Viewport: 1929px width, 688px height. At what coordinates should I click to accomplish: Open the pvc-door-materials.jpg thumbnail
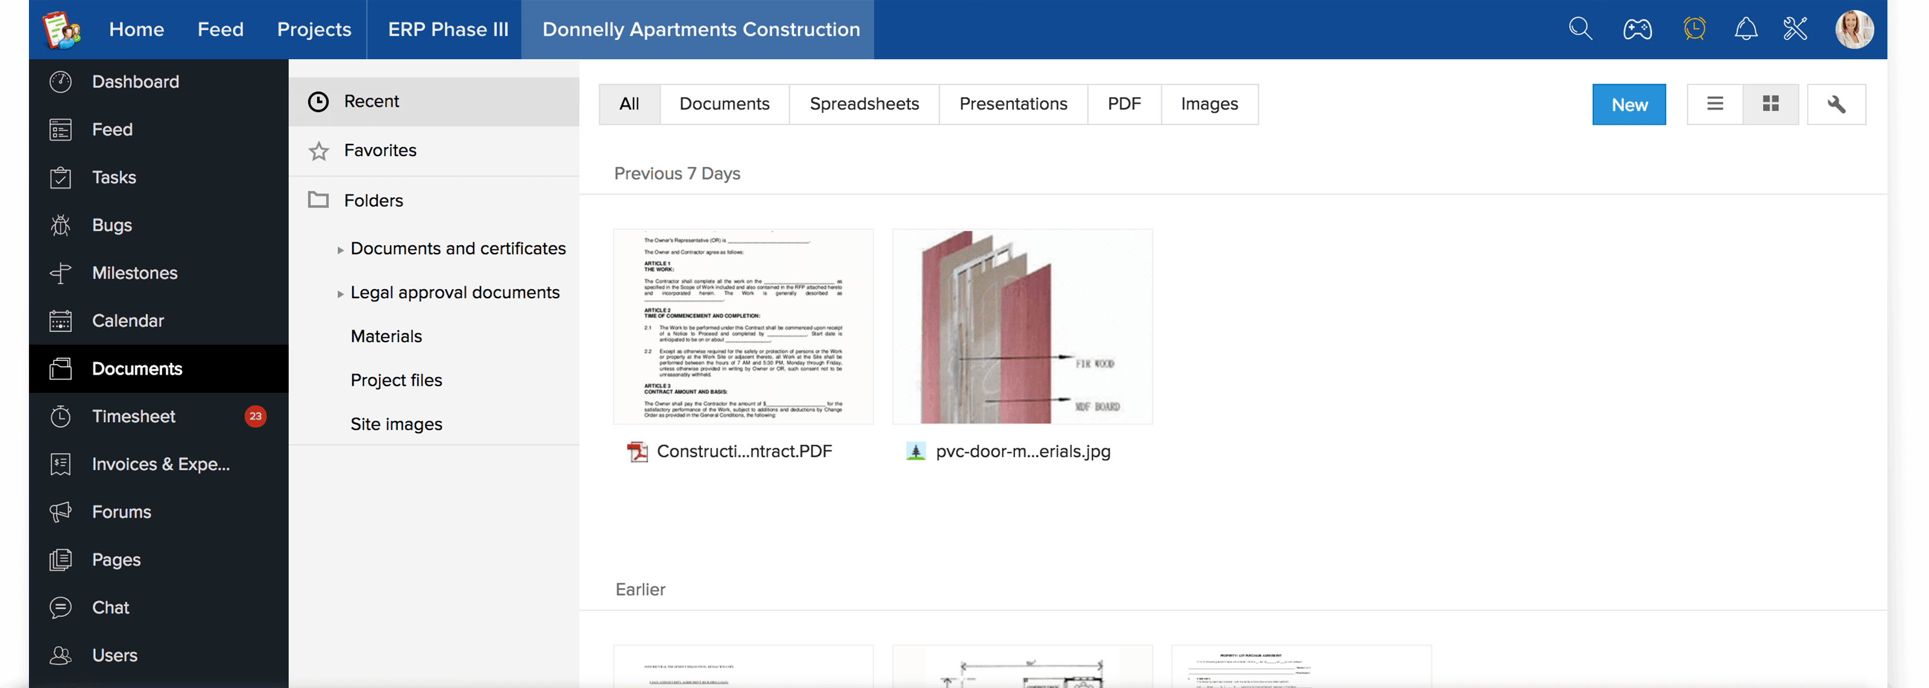(1021, 326)
